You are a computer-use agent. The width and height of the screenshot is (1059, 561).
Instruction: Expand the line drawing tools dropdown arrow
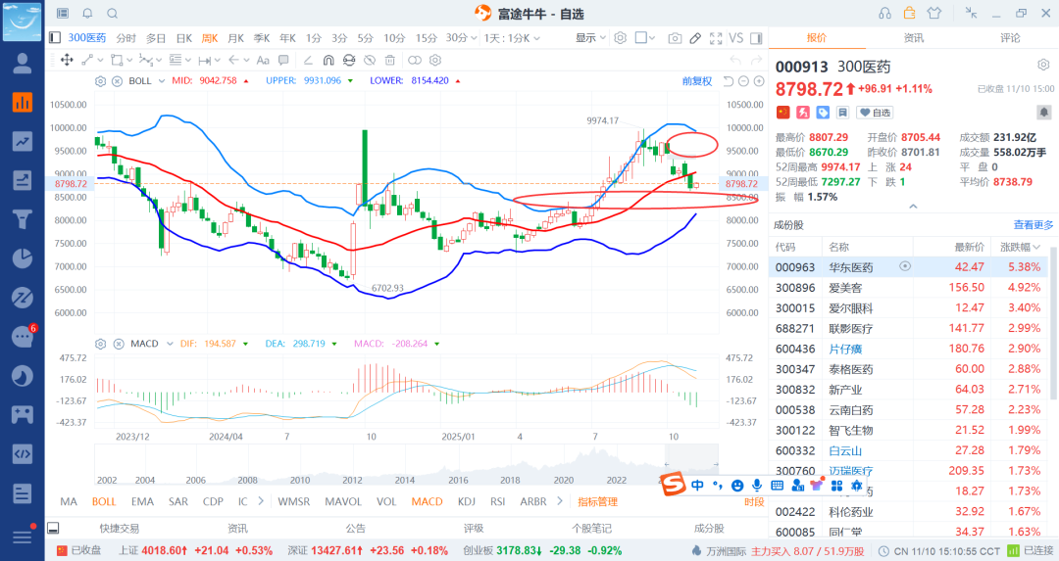100,60
